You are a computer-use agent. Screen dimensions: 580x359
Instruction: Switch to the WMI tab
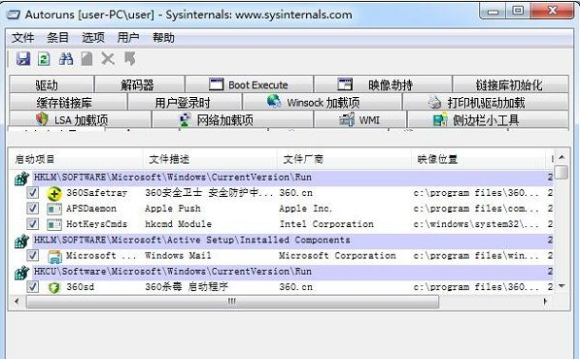point(360,119)
